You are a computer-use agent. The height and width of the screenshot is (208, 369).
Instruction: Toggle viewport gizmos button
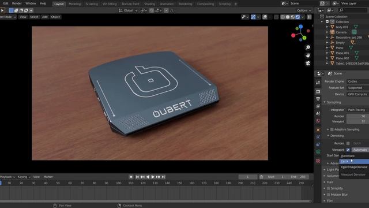[253, 17]
